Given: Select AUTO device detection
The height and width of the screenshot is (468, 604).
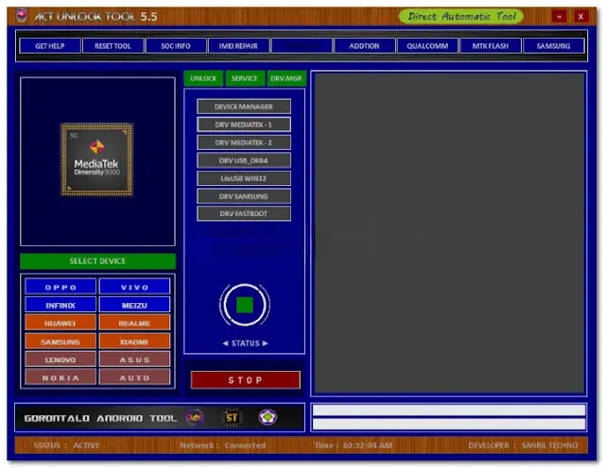Looking at the screenshot, I should (134, 377).
